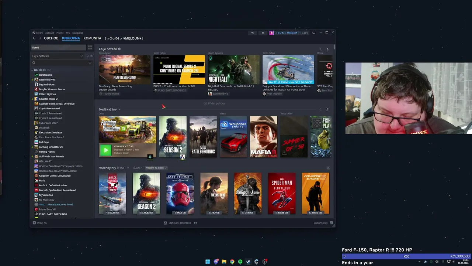Sort library by recent activity clock icon
Screen dimensions: 472x266
pyautogui.click(x=87, y=56)
